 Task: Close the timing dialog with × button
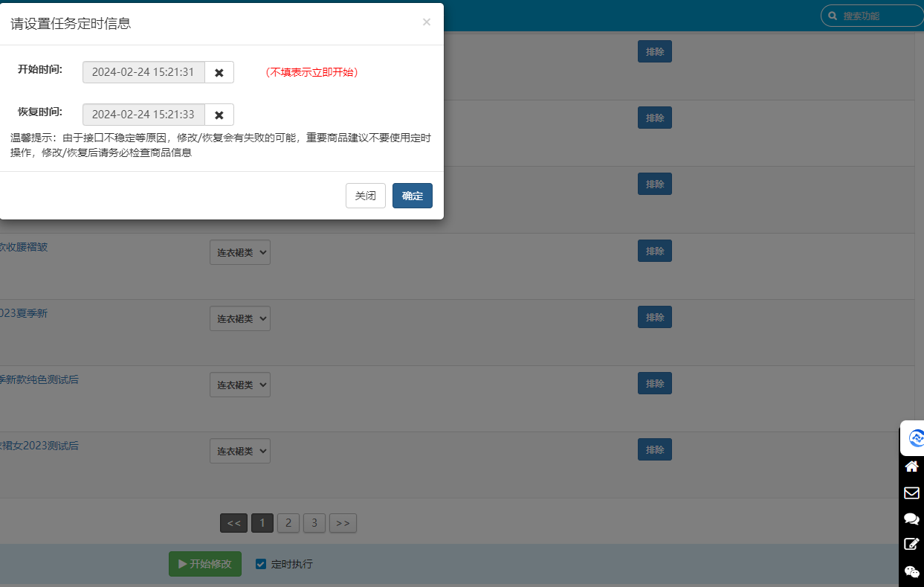[x=427, y=22]
